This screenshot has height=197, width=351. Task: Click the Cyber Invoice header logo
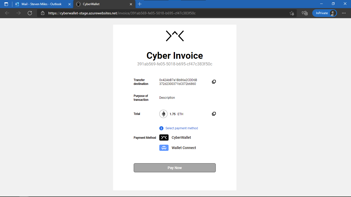pos(175,36)
